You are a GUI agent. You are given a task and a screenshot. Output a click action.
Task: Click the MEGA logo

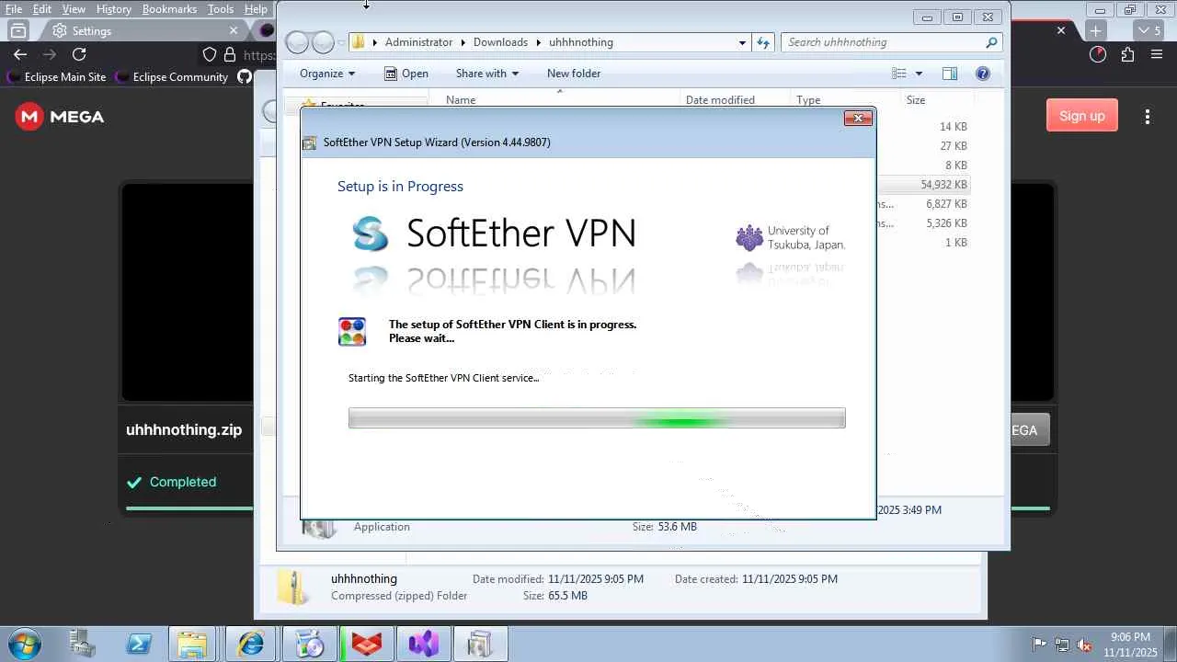(60, 117)
